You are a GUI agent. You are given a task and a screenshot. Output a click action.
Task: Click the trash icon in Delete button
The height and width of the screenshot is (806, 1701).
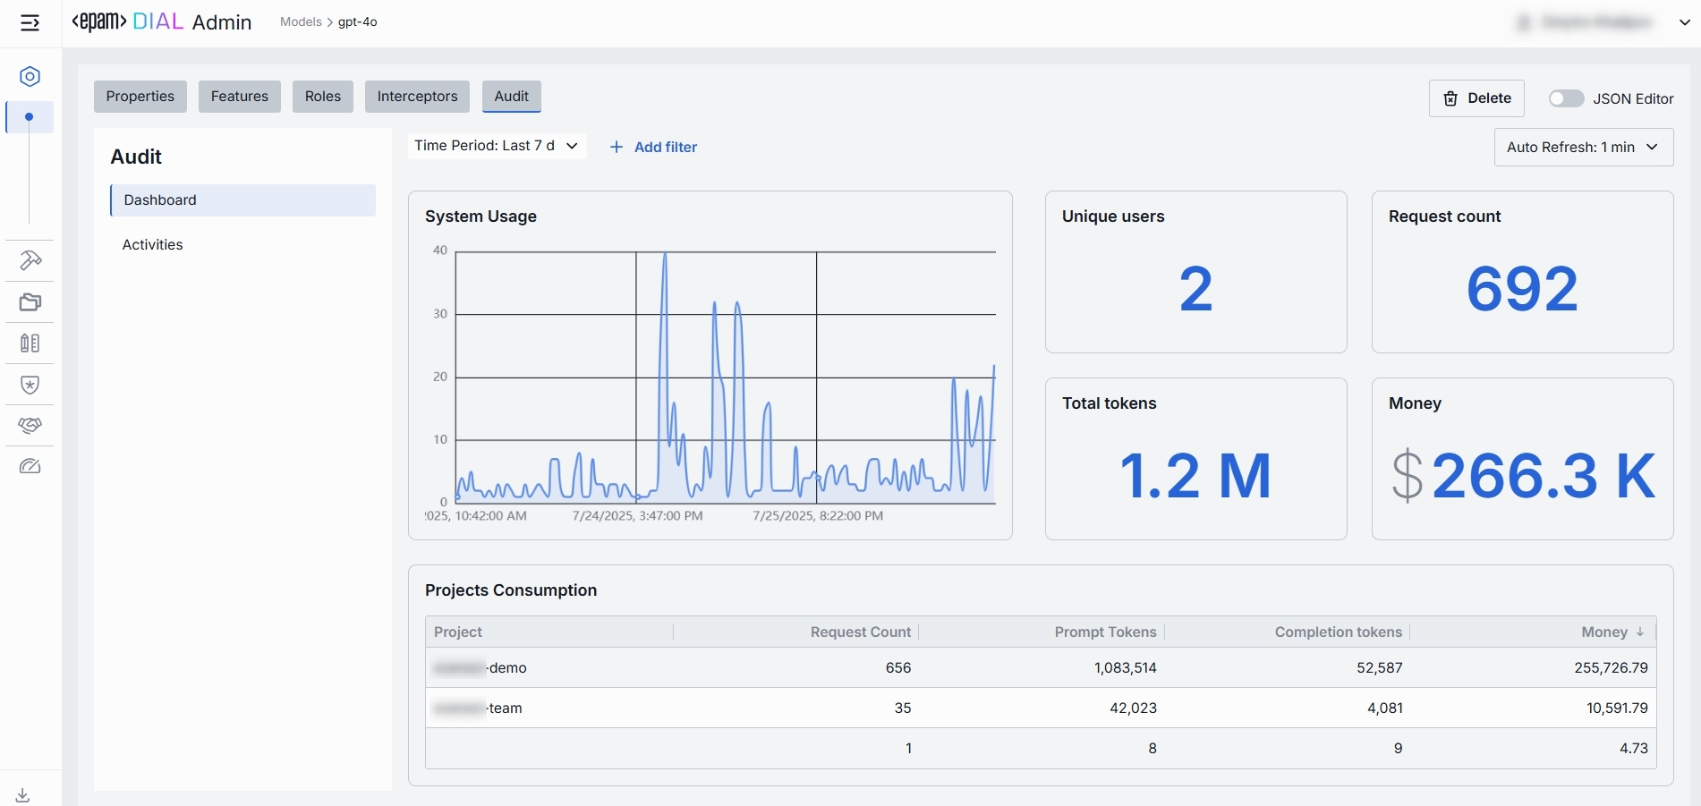pyautogui.click(x=1450, y=98)
